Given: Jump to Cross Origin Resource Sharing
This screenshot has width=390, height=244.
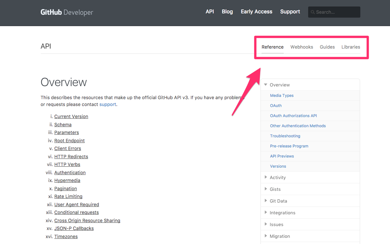Looking at the screenshot, I should tap(87, 221).
